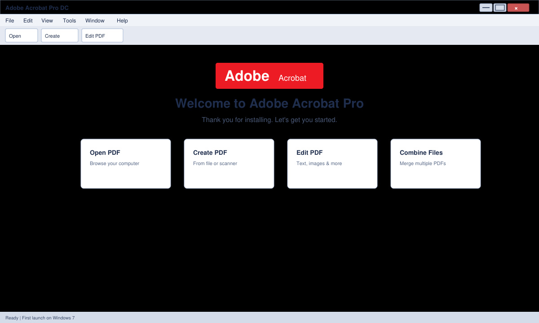Open the File menu
This screenshot has width=539, height=323.
(x=10, y=21)
